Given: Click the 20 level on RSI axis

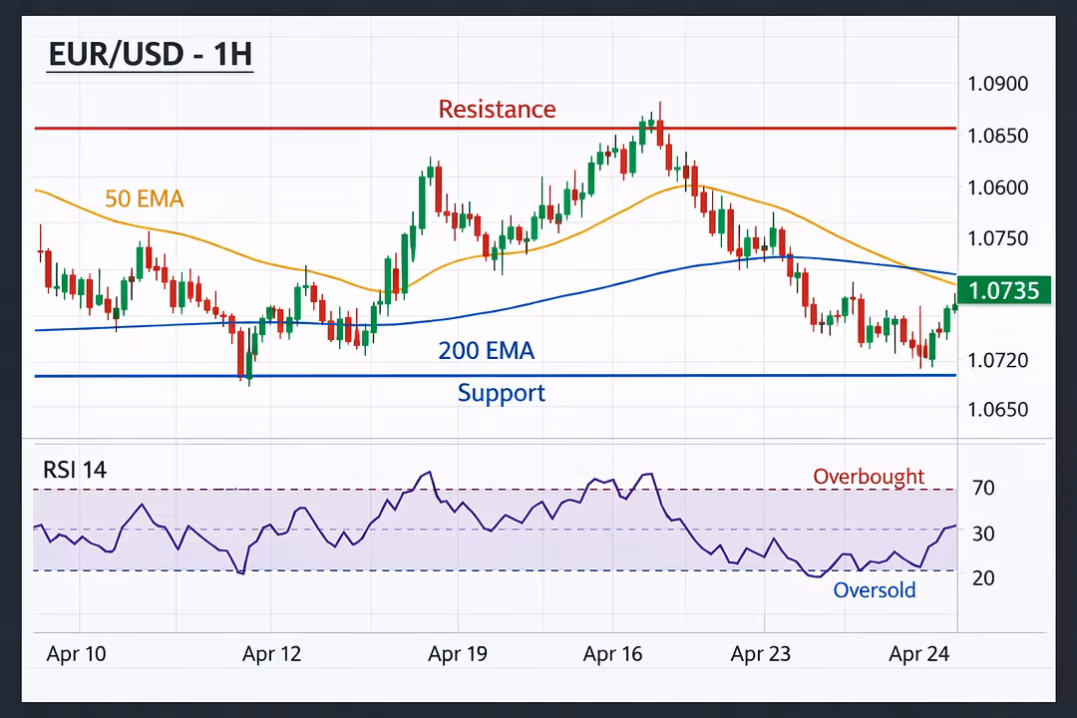Looking at the screenshot, I should pos(983,577).
